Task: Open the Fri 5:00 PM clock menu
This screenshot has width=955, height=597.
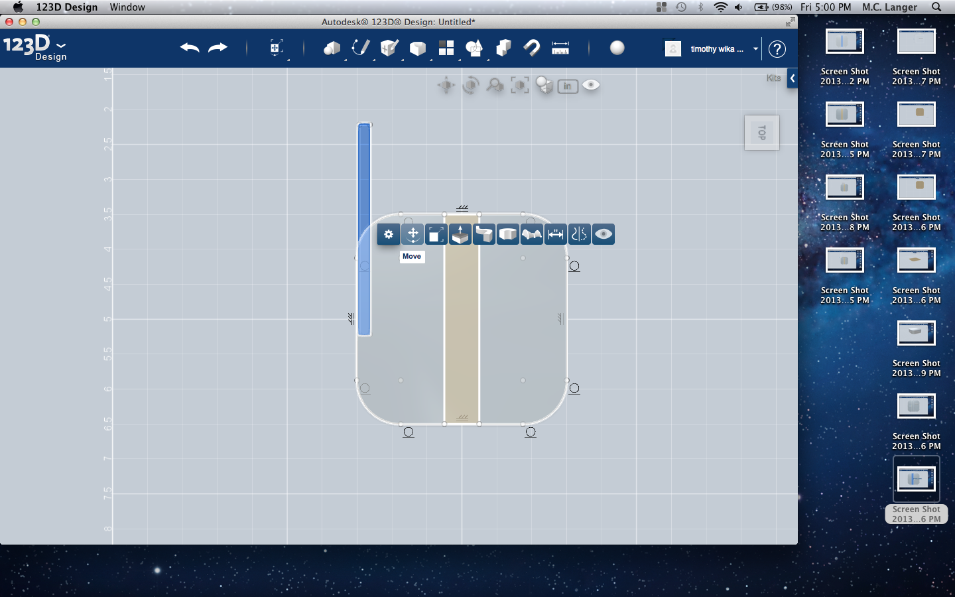Action: point(826,7)
